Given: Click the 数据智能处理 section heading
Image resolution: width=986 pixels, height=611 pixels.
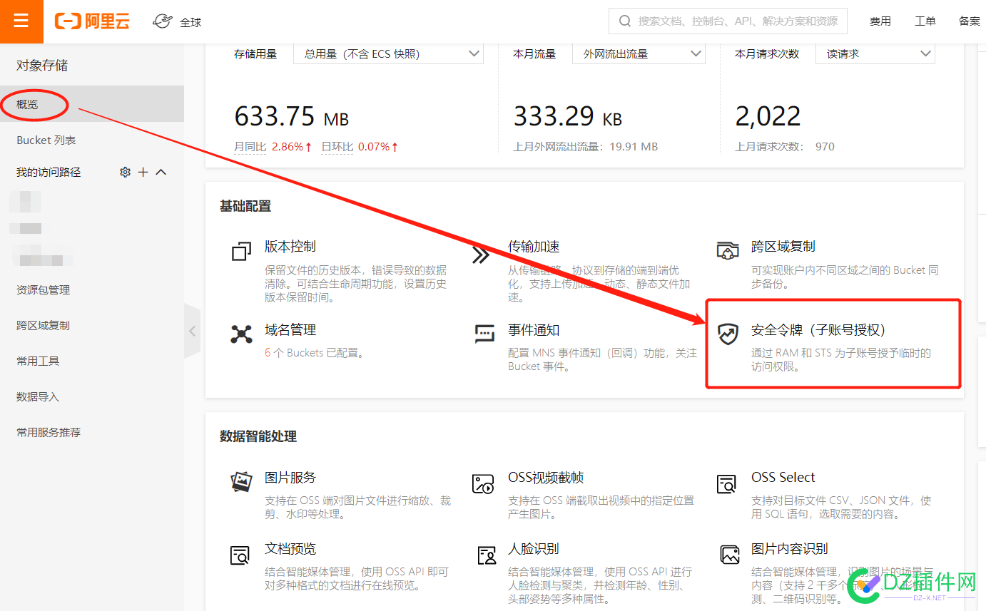Looking at the screenshot, I should coord(258,436).
